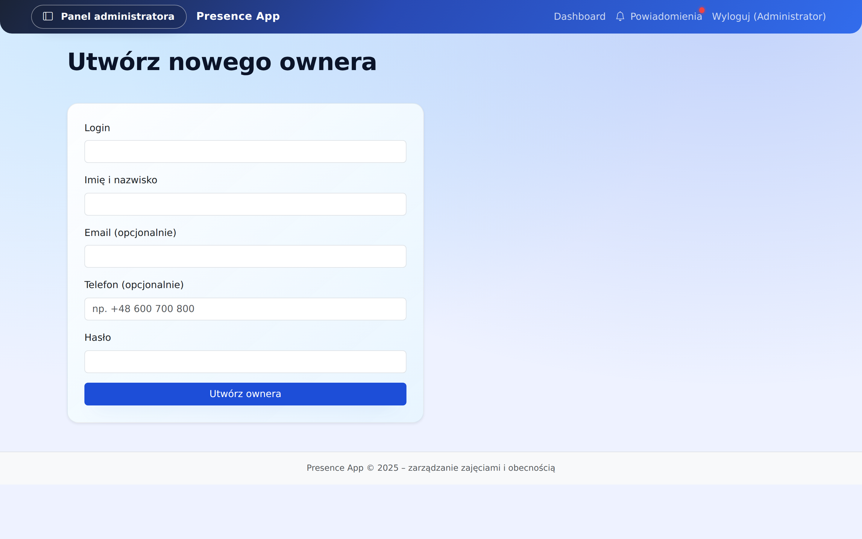Screen dimensions: 862x539
Task: Click the footer text Presence App © 2025
Action: (353, 468)
